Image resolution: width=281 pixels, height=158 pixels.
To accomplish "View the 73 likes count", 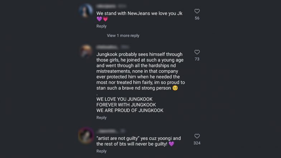I will pyautogui.click(x=197, y=59).
